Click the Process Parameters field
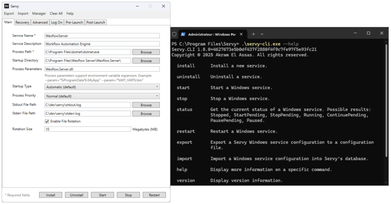The height and width of the screenshot is (204, 391). point(102,69)
